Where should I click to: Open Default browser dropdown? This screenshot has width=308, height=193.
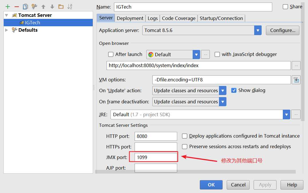(173, 55)
